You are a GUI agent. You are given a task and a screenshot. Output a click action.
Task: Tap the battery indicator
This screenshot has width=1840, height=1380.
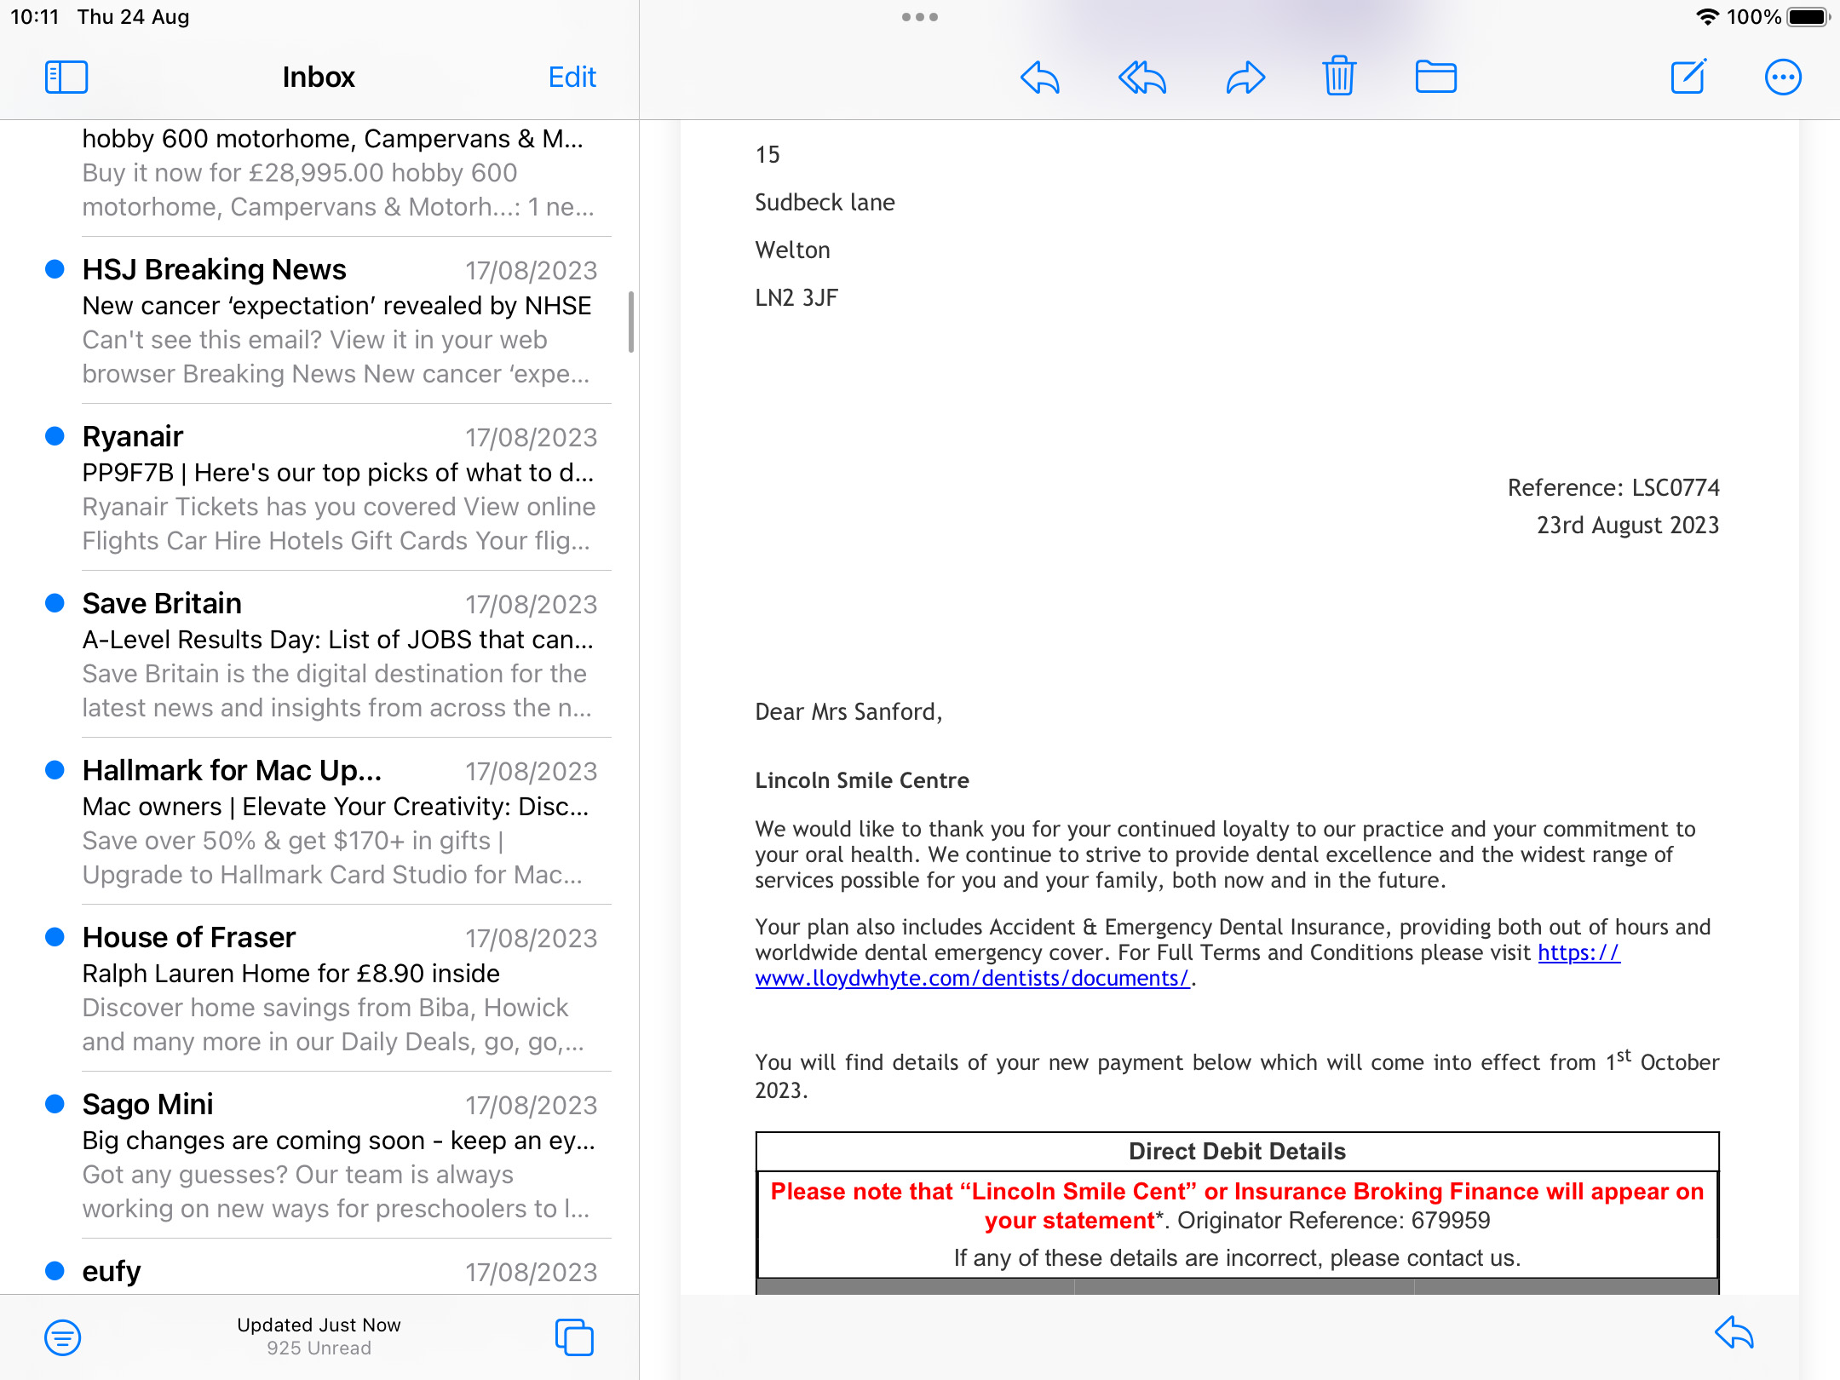1808,17
